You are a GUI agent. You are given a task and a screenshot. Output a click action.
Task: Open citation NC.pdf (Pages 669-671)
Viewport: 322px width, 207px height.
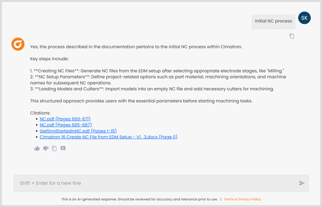pos(65,119)
